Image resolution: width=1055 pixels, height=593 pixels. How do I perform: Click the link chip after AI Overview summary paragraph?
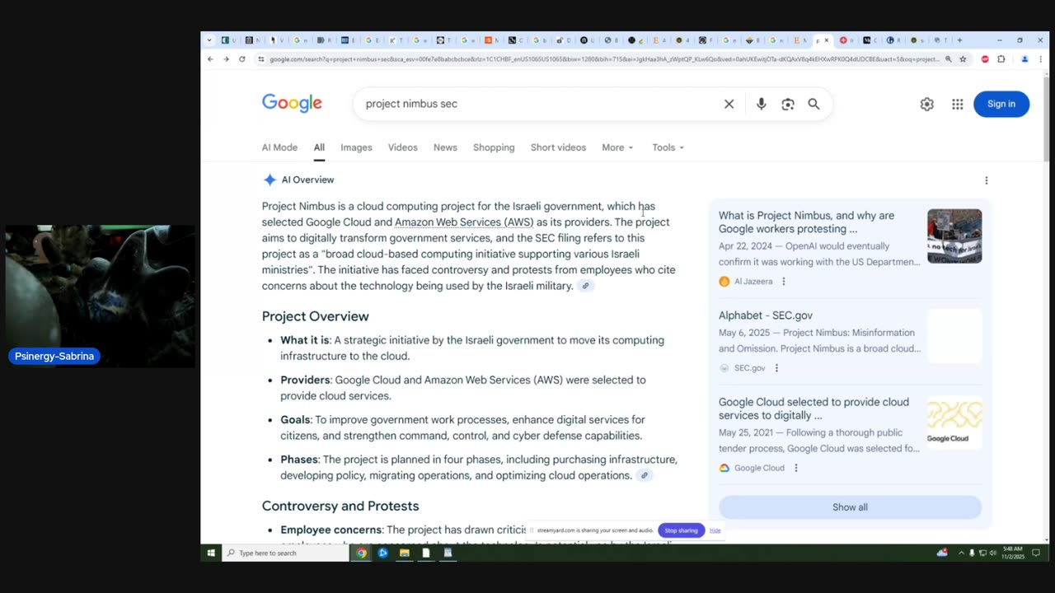585,286
